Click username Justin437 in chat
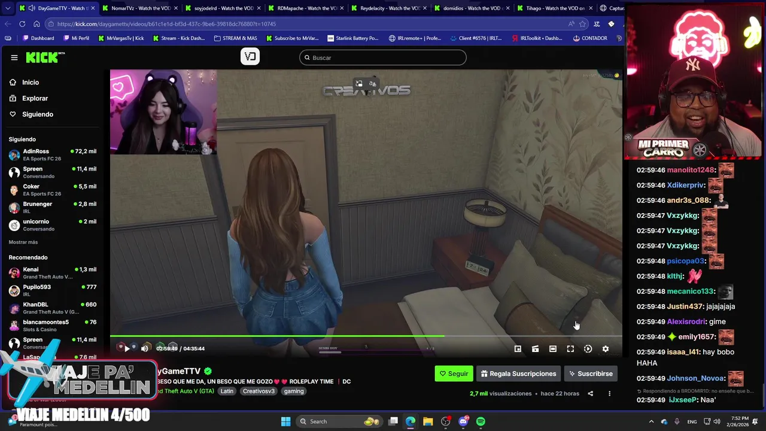This screenshot has height=431, width=766. tap(685, 306)
